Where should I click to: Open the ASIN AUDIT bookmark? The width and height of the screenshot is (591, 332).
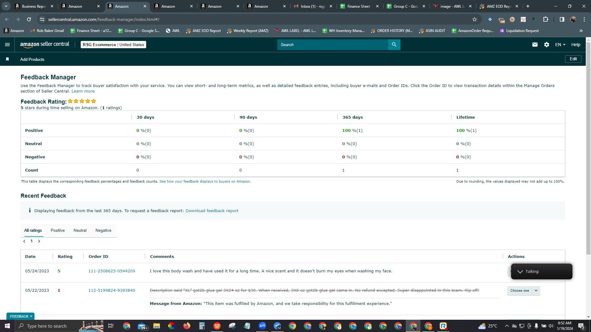[432, 31]
